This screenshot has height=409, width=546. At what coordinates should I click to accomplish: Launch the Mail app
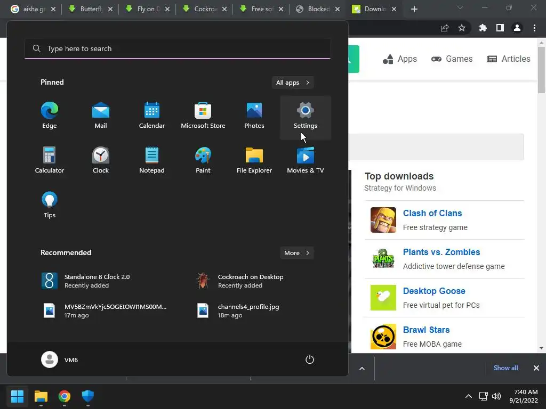tap(101, 116)
